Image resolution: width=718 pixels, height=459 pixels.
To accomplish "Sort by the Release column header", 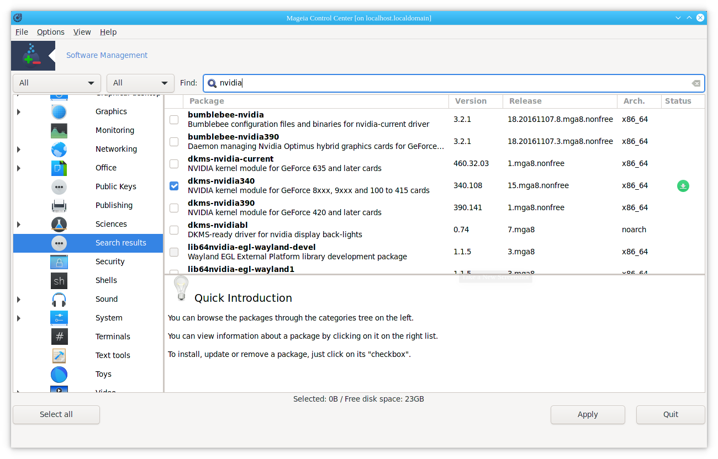I will (560, 101).
